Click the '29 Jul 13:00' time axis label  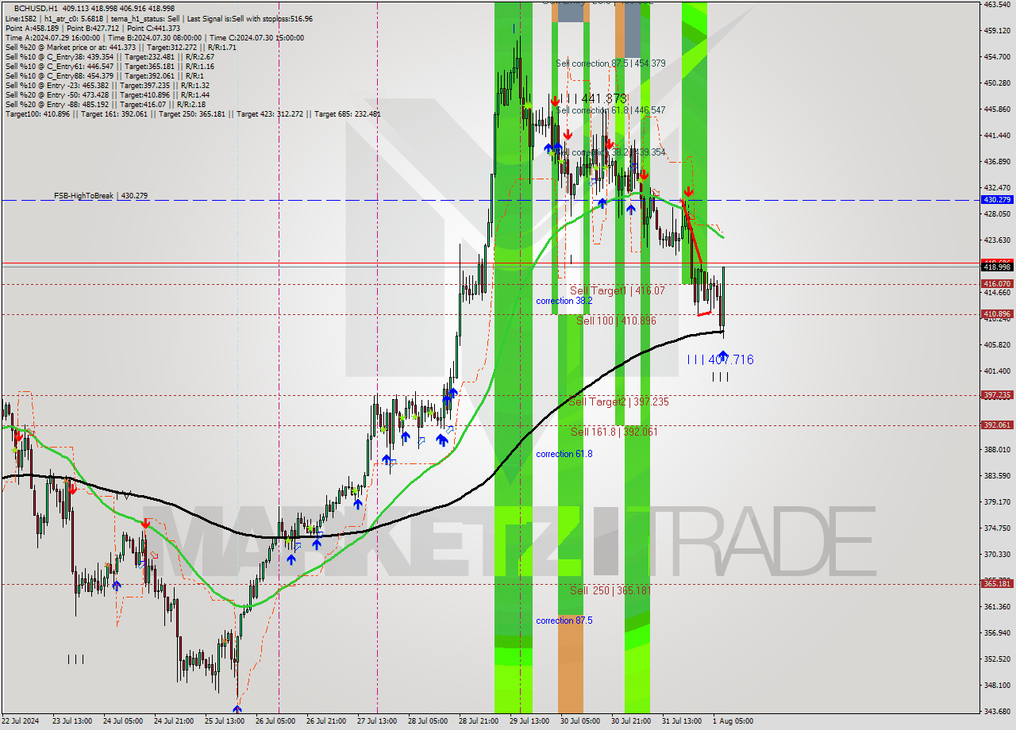(529, 721)
